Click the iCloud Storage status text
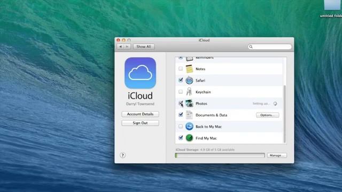Viewport: 342px width, 192px height. [205, 150]
